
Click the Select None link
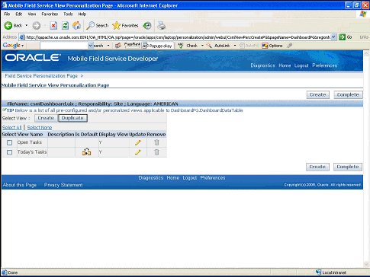pyautogui.click(x=40, y=127)
